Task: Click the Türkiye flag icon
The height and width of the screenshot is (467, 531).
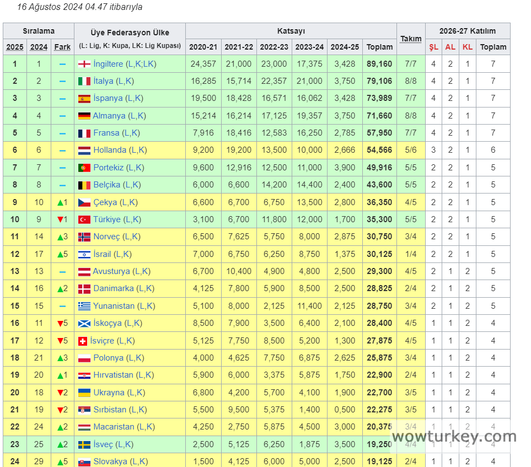Action: (84, 219)
